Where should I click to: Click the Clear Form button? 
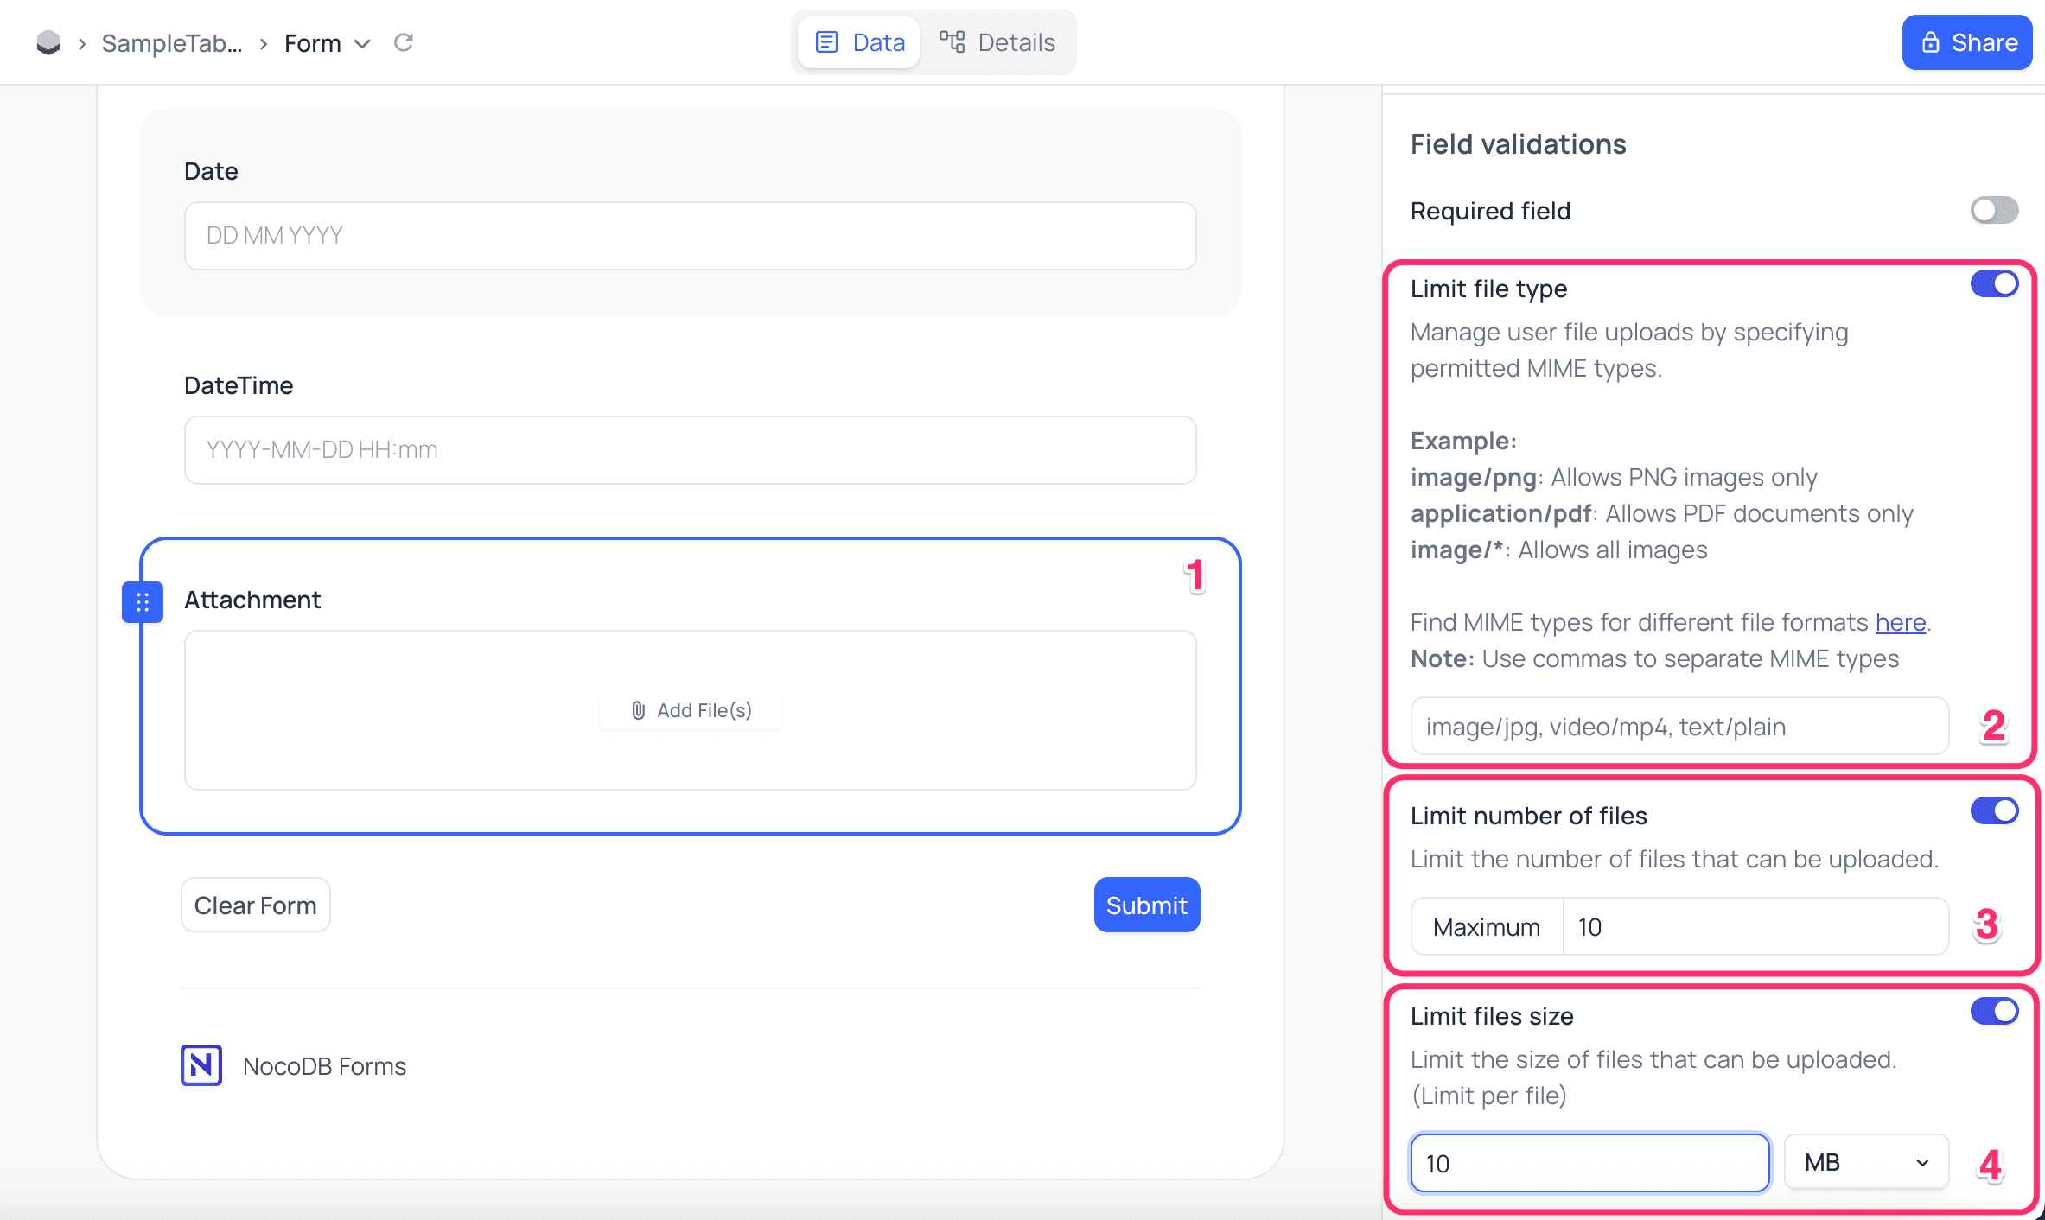255,905
